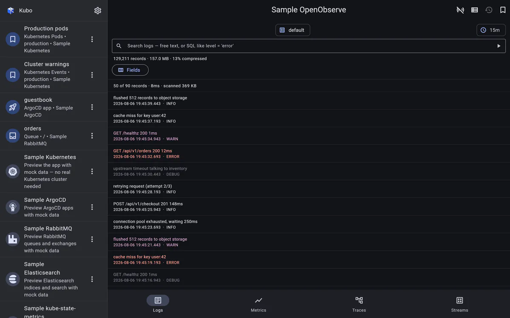The height and width of the screenshot is (318, 510).
Task: Select Sample RabbitMQ in sidebar
Action: click(x=54, y=239)
